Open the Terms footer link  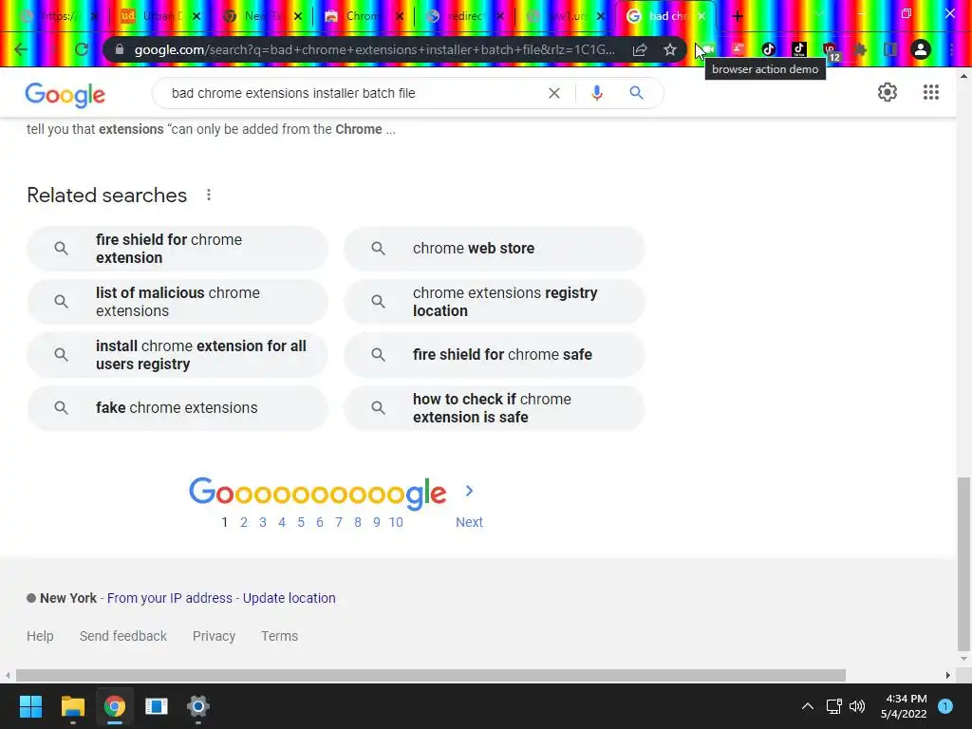click(x=280, y=636)
